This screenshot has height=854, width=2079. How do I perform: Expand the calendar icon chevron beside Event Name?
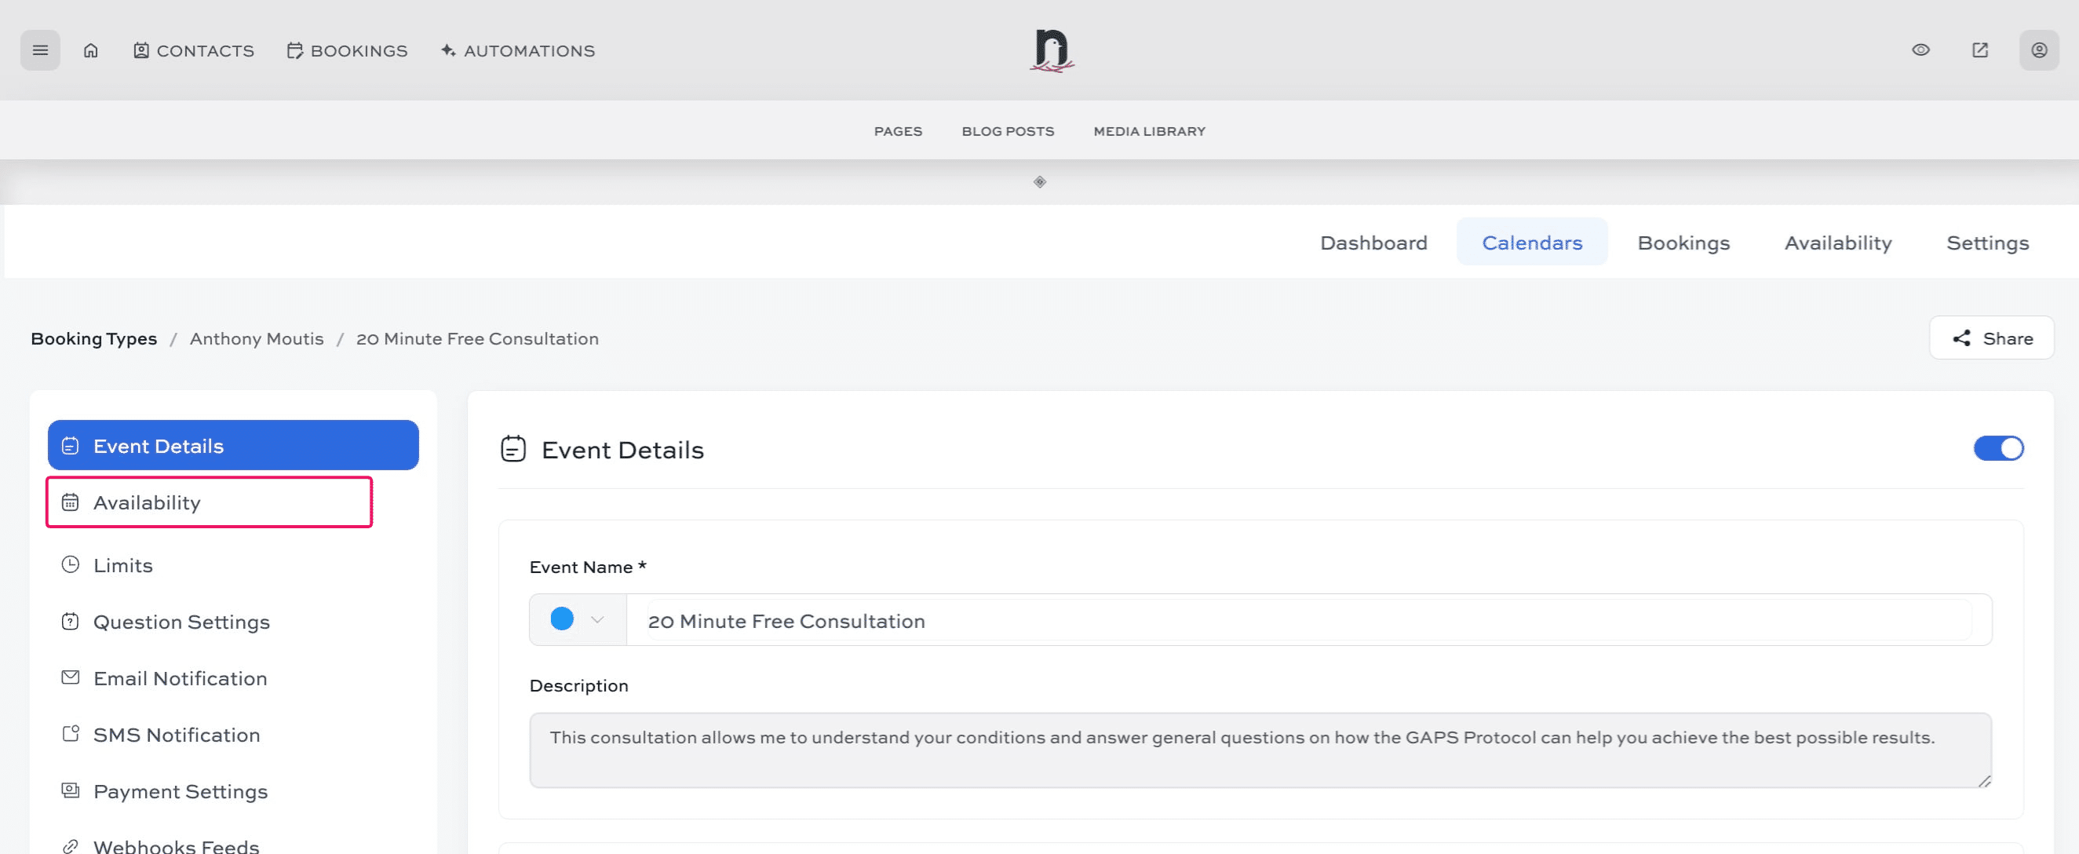(597, 620)
